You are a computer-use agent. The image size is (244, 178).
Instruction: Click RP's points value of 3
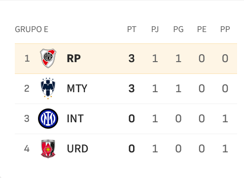[x=132, y=58]
